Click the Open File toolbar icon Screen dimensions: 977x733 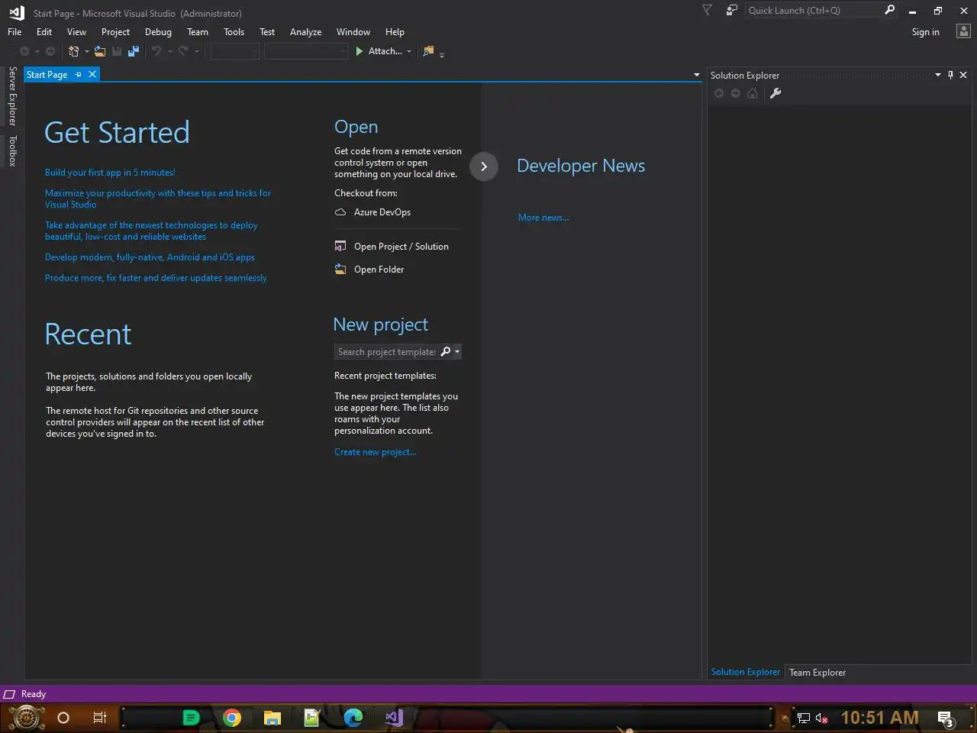click(100, 51)
